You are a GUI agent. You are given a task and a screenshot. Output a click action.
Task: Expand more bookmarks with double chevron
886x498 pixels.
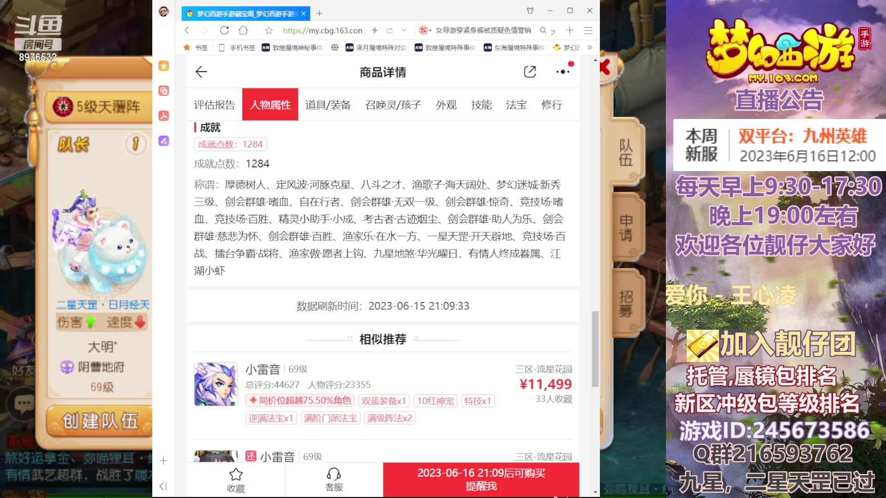pos(590,47)
